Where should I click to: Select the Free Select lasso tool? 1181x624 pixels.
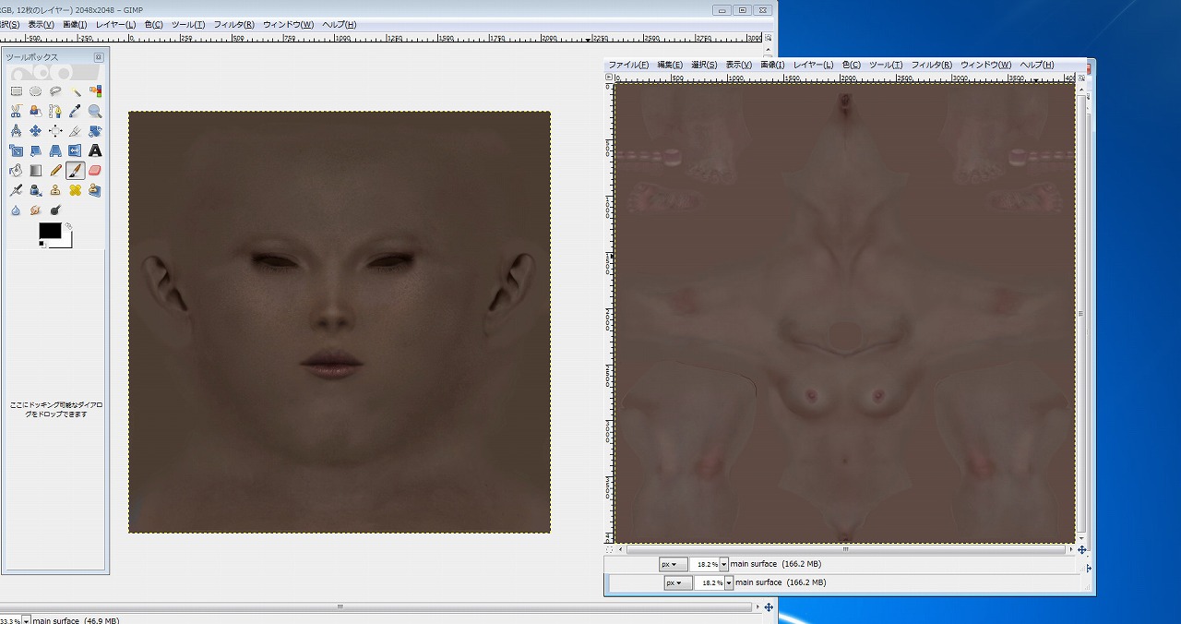[55, 91]
